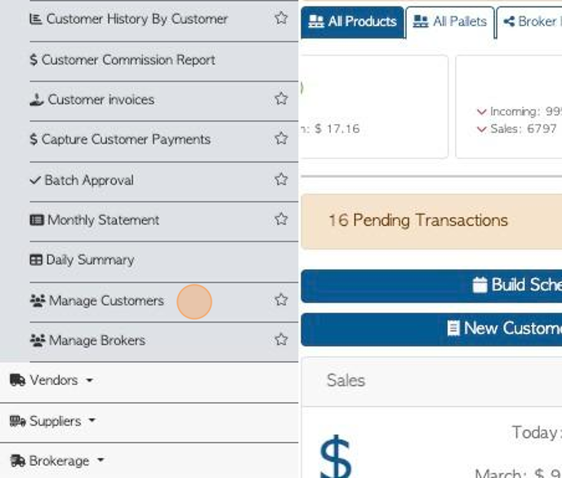562x478 pixels.
Task: Expand the Vendors dropdown menu
Action: tap(51, 380)
